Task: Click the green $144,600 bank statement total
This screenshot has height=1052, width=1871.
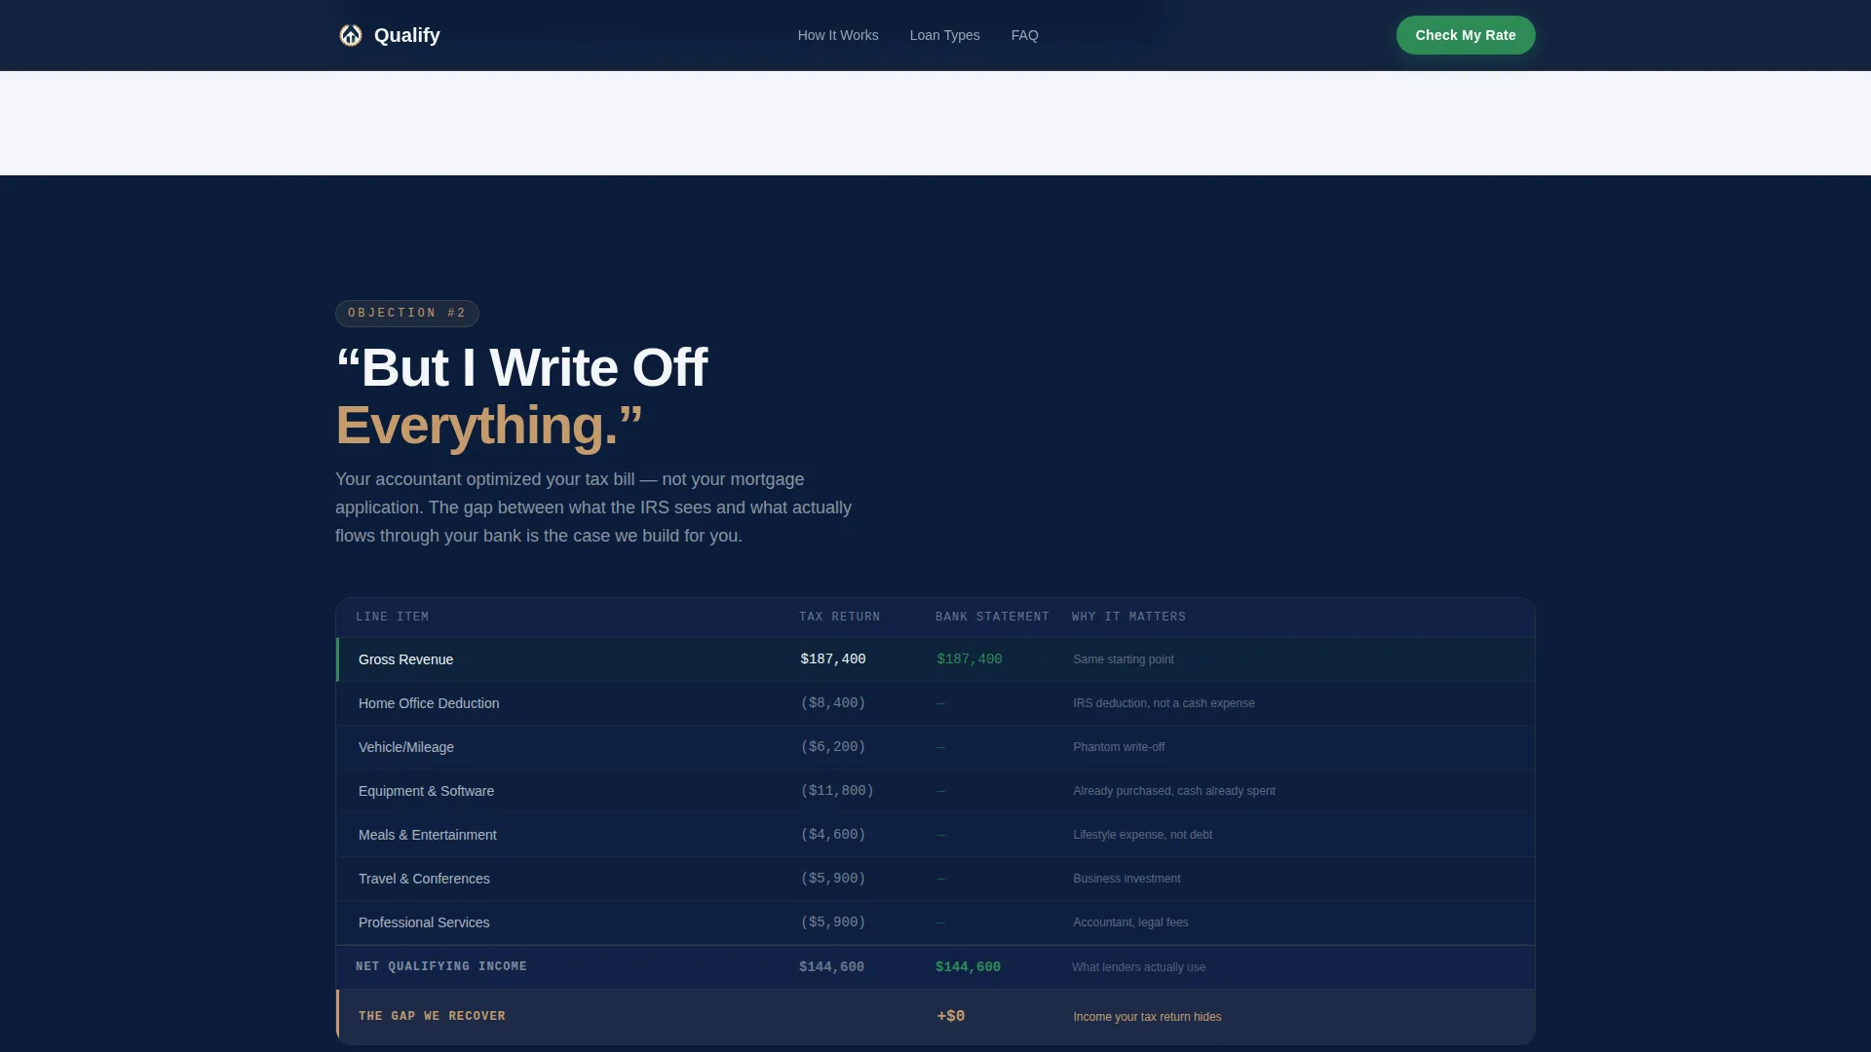Action: (968, 967)
